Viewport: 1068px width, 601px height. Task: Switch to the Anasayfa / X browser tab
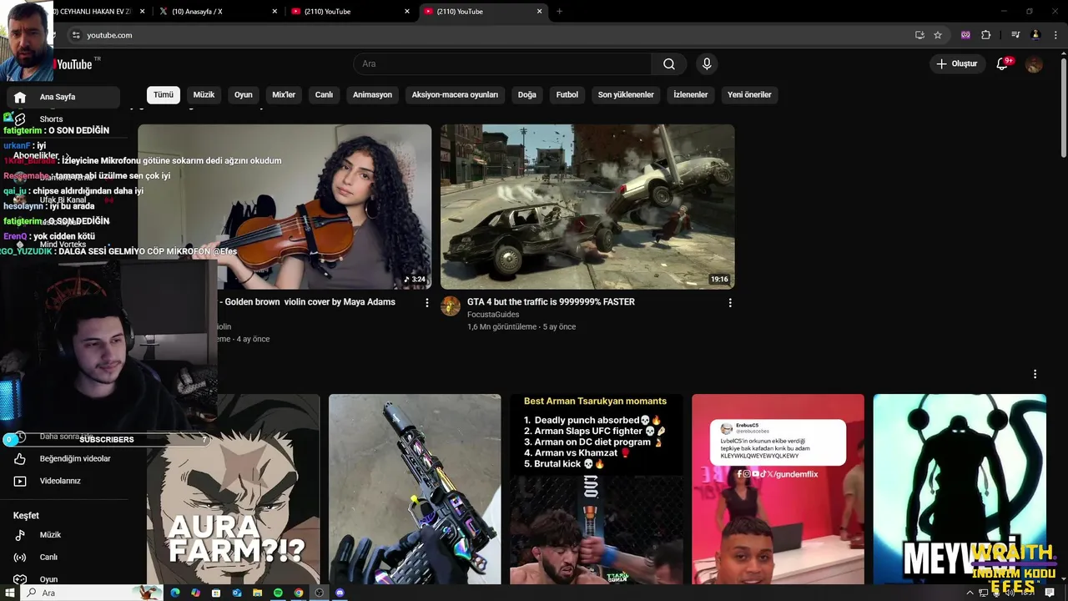click(217, 12)
